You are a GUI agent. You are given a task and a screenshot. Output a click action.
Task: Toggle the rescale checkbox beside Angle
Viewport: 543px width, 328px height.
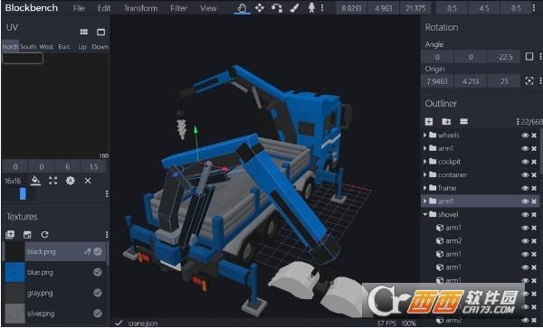click(x=529, y=57)
